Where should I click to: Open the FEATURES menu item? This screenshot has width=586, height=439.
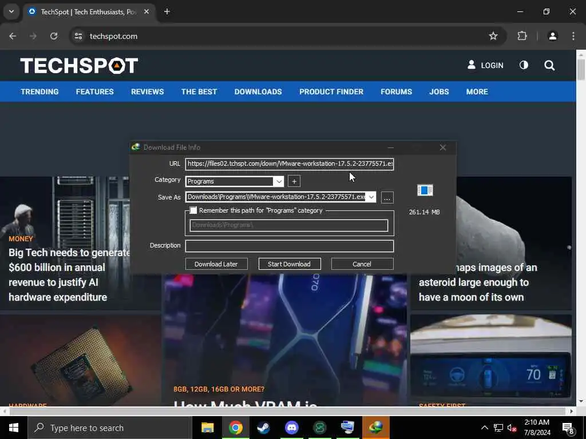[x=94, y=92]
